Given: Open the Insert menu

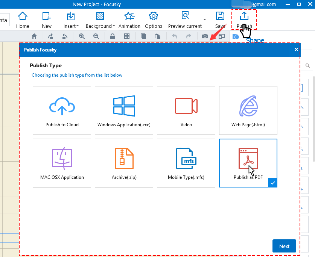Looking at the screenshot, I should pyautogui.click(x=71, y=20).
